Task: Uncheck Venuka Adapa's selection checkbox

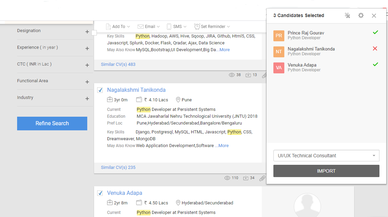Action: [100, 193]
